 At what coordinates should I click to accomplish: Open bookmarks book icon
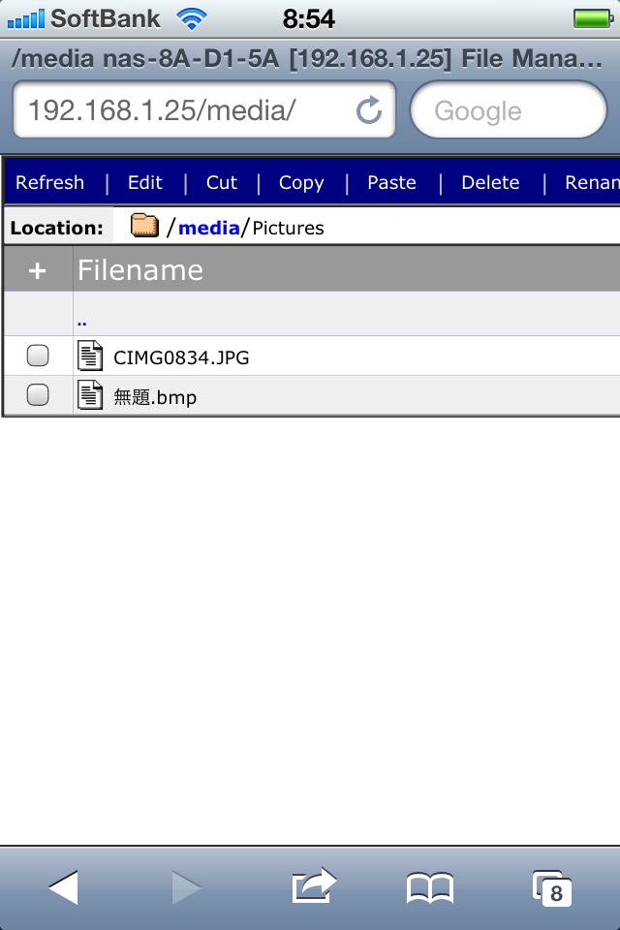tap(430, 887)
